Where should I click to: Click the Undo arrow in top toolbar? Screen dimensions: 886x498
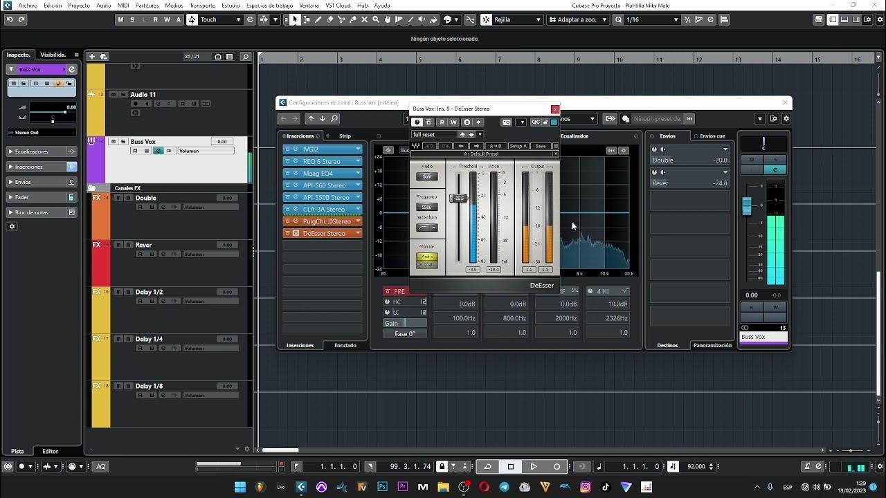[x=9, y=19]
